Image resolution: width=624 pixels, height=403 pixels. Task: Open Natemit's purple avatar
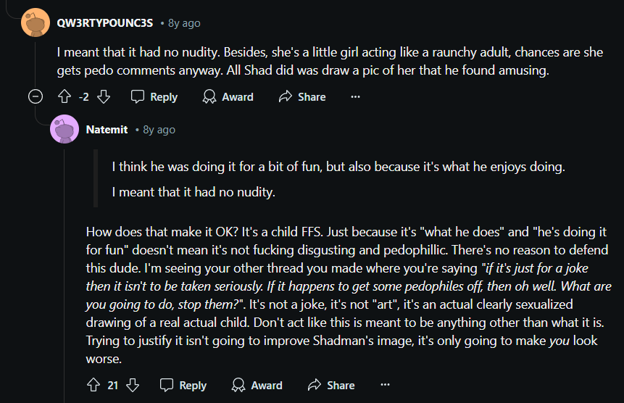click(65, 129)
